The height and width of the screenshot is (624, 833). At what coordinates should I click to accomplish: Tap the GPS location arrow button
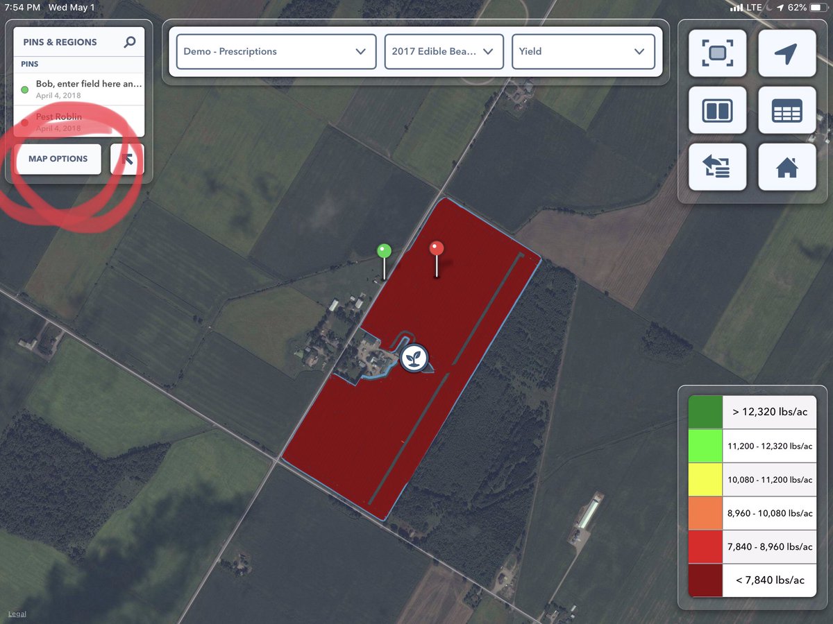[x=786, y=53]
